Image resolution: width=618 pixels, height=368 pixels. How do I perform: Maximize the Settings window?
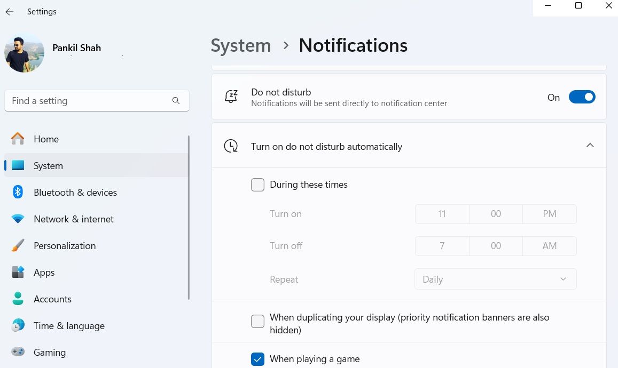[x=578, y=5]
